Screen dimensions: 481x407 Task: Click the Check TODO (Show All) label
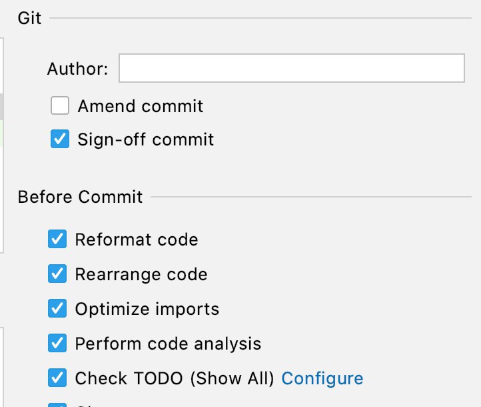(175, 378)
